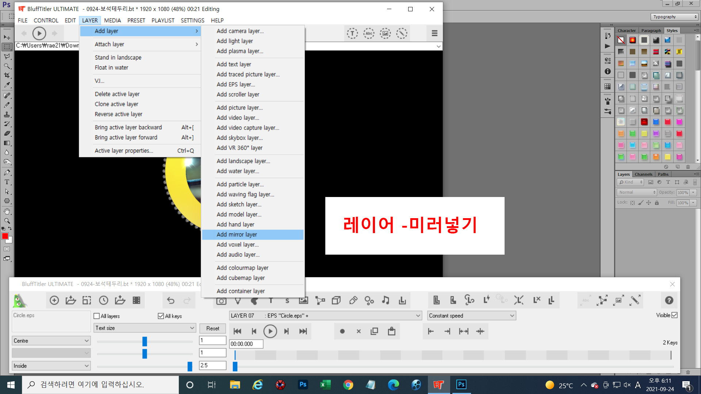Click the undo arrow icon
The image size is (701, 394).
click(171, 300)
